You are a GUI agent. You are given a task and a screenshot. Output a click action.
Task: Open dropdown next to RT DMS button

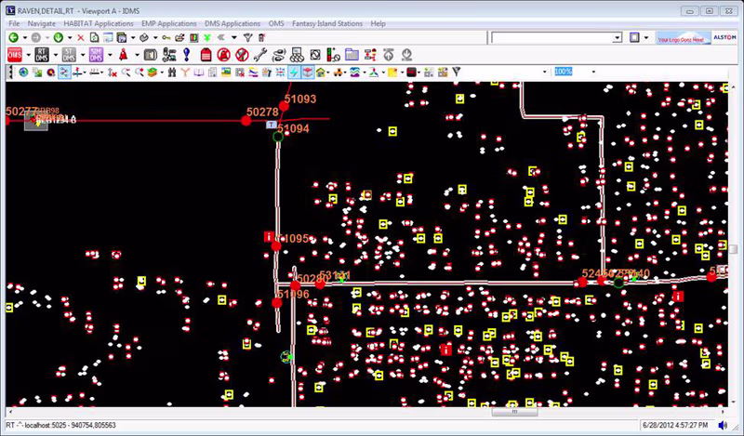pyautogui.click(x=56, y=55)
